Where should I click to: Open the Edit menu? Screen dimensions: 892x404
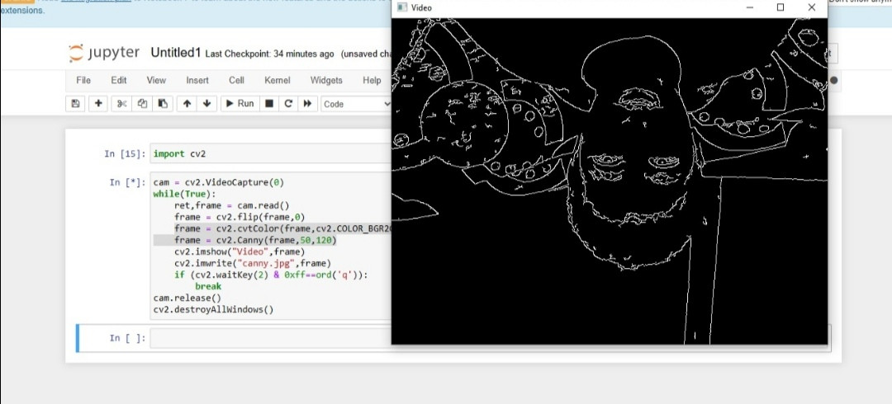pos(118,80)
